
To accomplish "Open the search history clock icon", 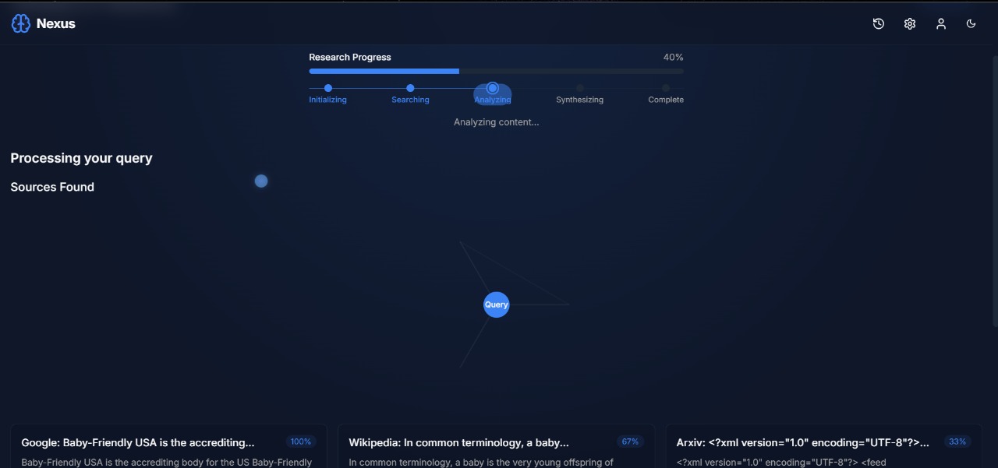I will (x=879, y=24).
